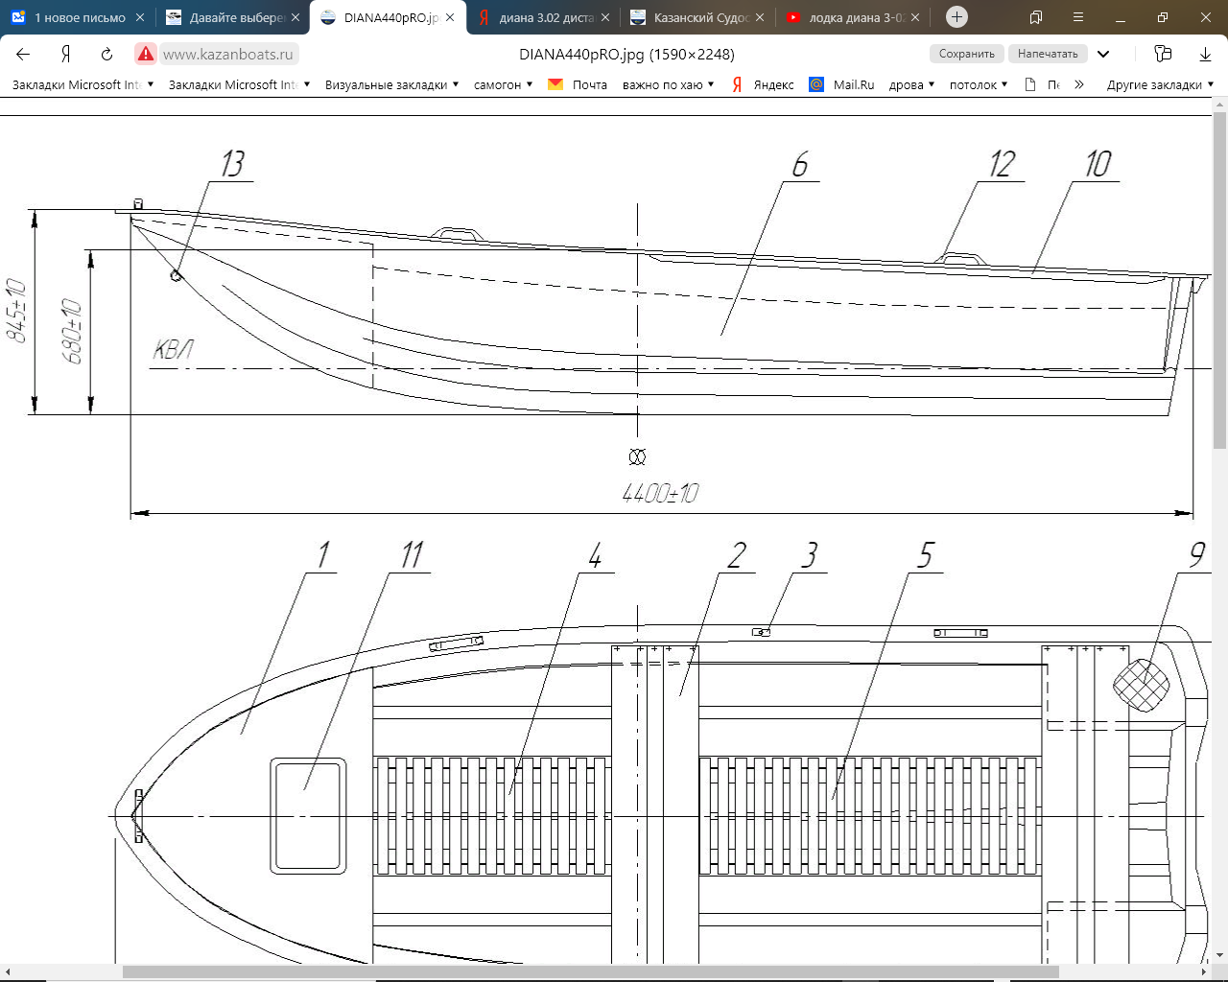Open the new tab plus button
Viewport: 1228px width, 982px height.
[x=956, y=17]
